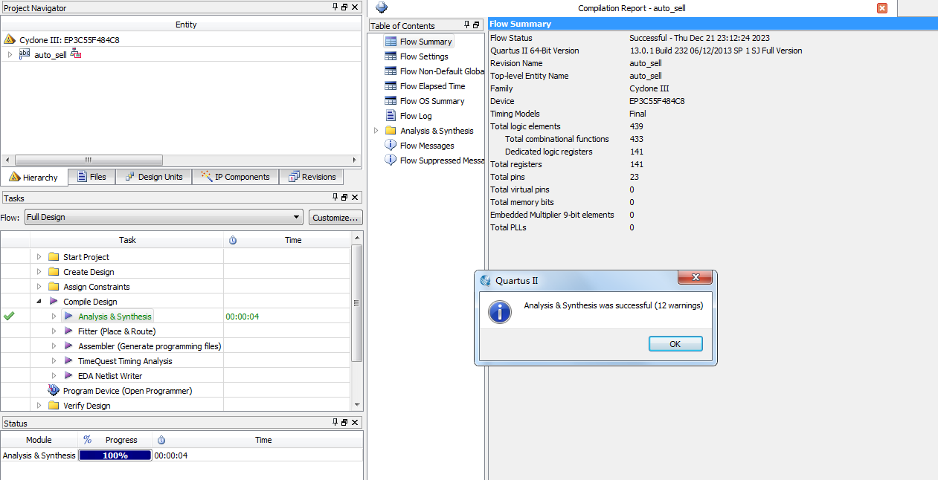Expand the Start Project task folder

point(39,257)
